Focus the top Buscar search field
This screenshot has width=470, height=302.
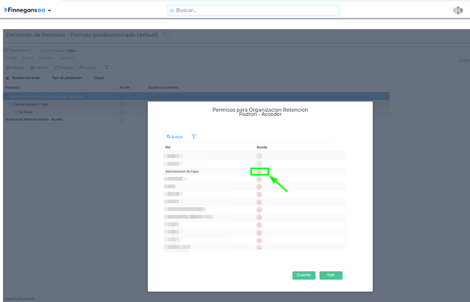tap(253, 11)
